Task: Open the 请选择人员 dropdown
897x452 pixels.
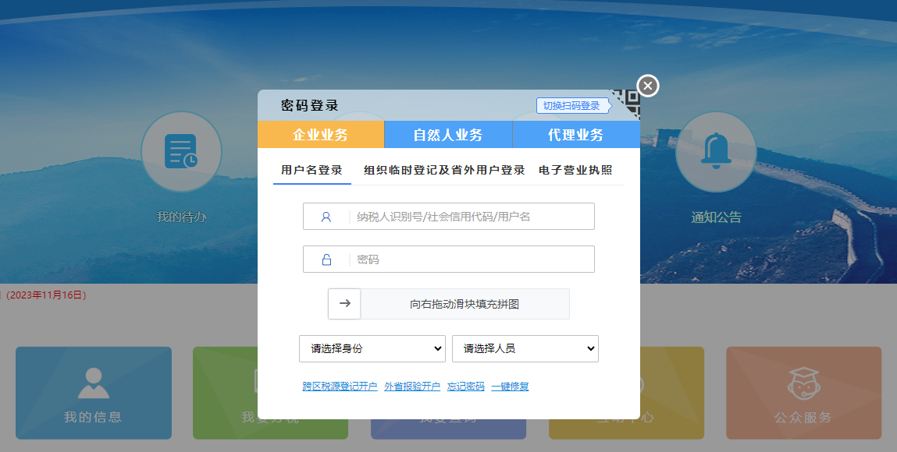Action: point(525,348)
